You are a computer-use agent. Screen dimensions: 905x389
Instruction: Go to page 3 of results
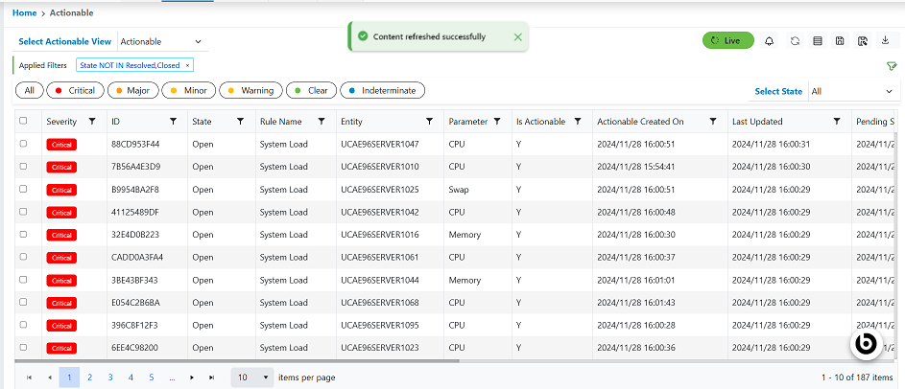tap(110, 378)
